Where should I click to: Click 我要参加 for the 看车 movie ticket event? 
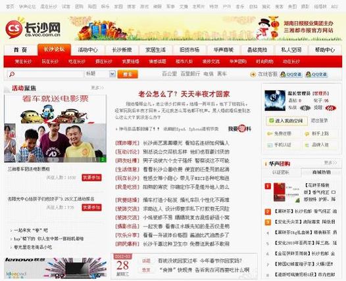[91, 177]
